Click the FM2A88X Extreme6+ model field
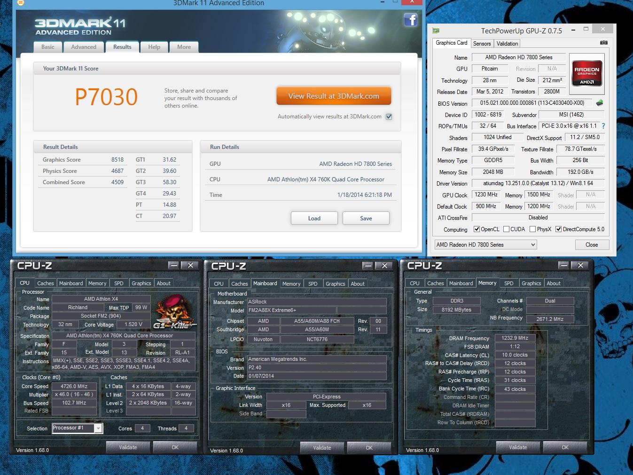 [291, 311]
